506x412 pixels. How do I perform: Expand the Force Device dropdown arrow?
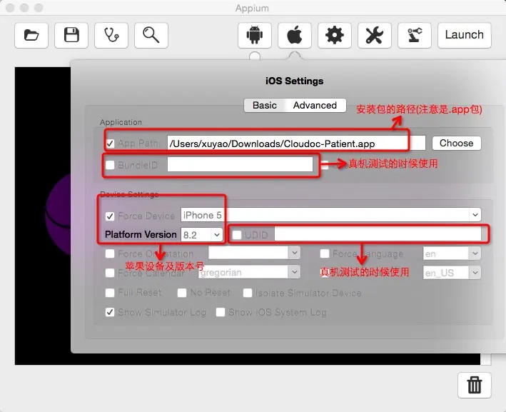click(x=475, y=215)
